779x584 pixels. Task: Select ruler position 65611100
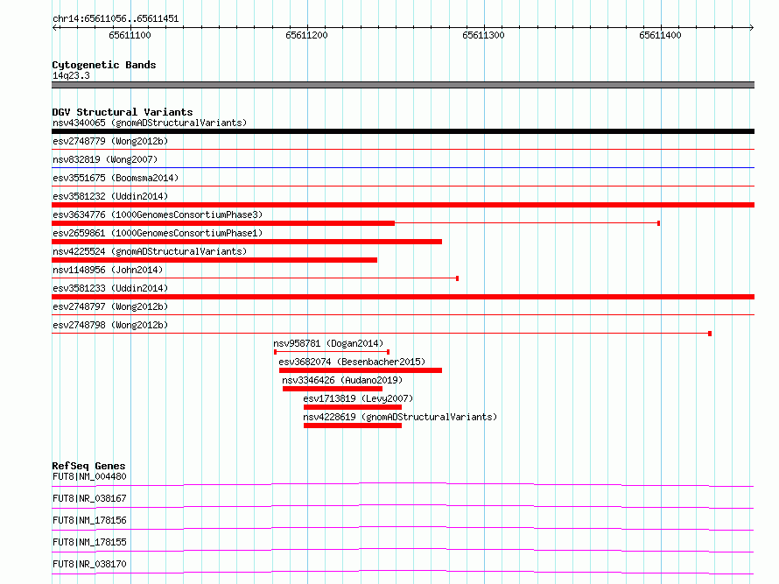(x=130, y=35)
